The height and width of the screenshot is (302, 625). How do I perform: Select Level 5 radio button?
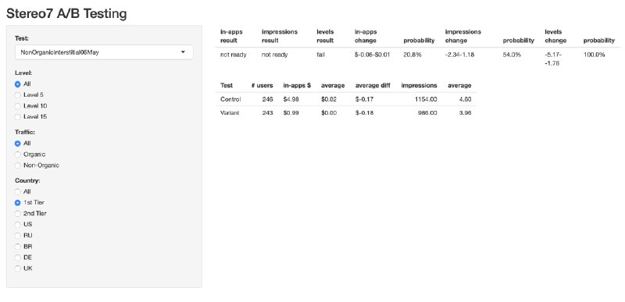point(17,95)
